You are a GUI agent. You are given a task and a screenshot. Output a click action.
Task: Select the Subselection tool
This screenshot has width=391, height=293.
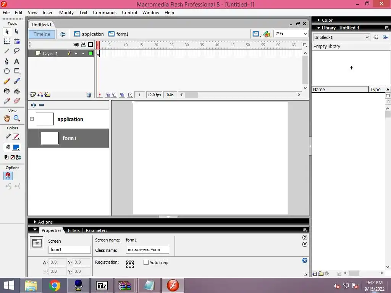point(16,31)
